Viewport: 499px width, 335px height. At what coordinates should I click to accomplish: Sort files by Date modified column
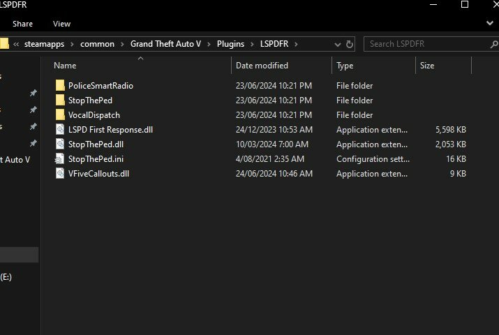262,66
